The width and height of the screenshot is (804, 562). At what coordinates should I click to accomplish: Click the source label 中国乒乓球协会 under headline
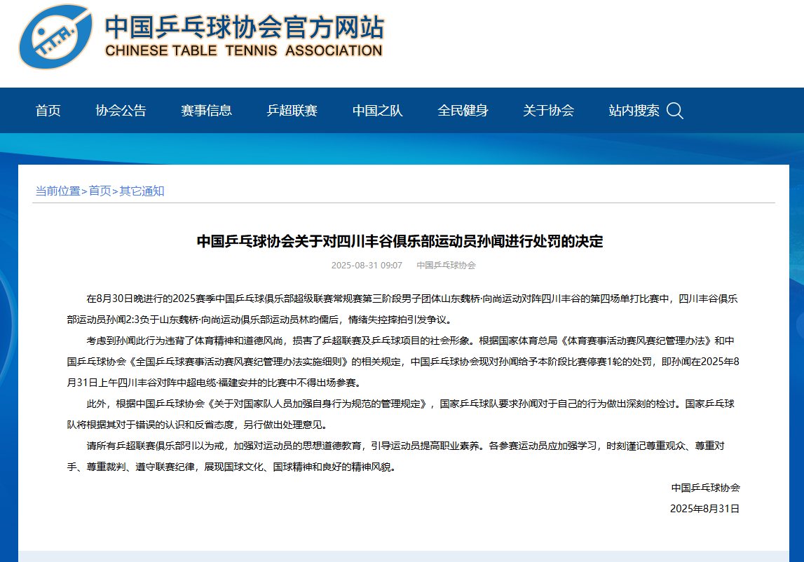click(x=446, y=266)
